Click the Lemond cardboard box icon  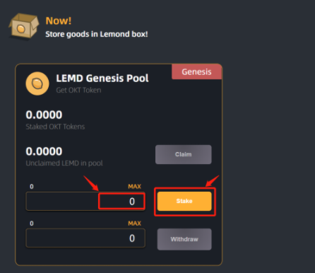(x=23, y=25)
